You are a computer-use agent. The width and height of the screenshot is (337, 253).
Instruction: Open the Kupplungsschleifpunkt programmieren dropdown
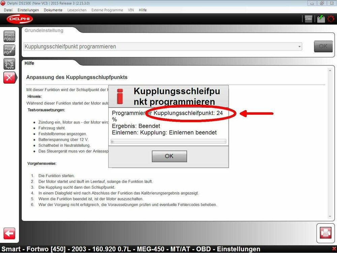[x=300, y=47]
